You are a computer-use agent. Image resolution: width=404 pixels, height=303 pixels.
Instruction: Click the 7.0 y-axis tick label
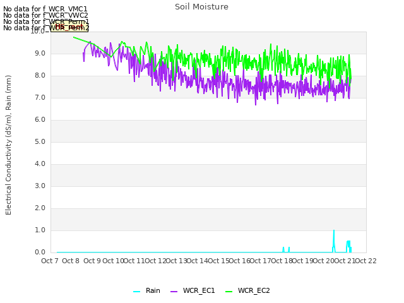tap(40, 98)
